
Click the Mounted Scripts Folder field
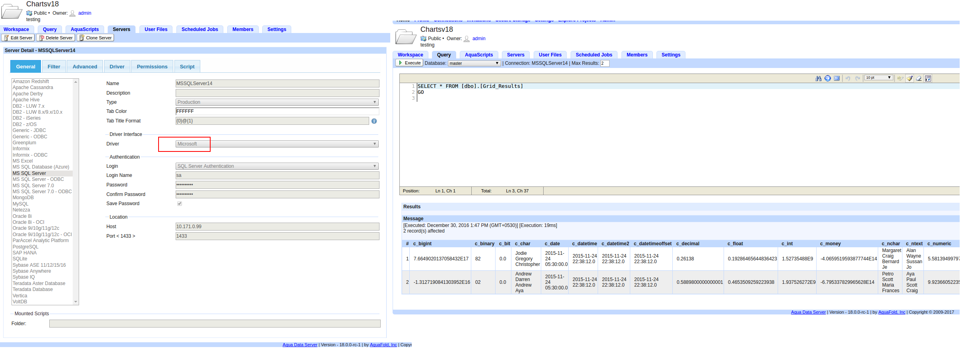(215, 324)
